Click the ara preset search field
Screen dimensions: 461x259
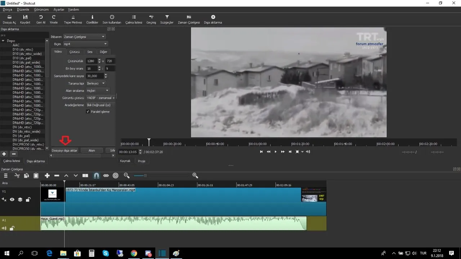pyautogui.click(x=24, y=35)
